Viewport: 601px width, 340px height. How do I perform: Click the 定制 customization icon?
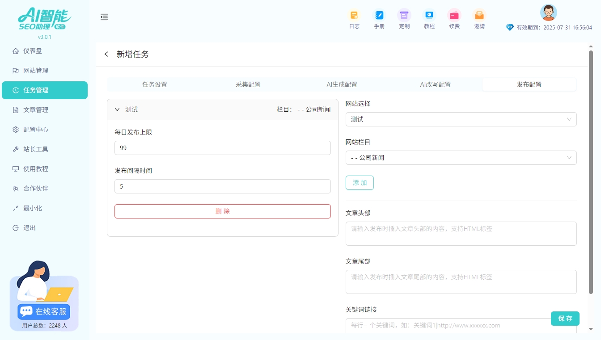tap(404, 16)
